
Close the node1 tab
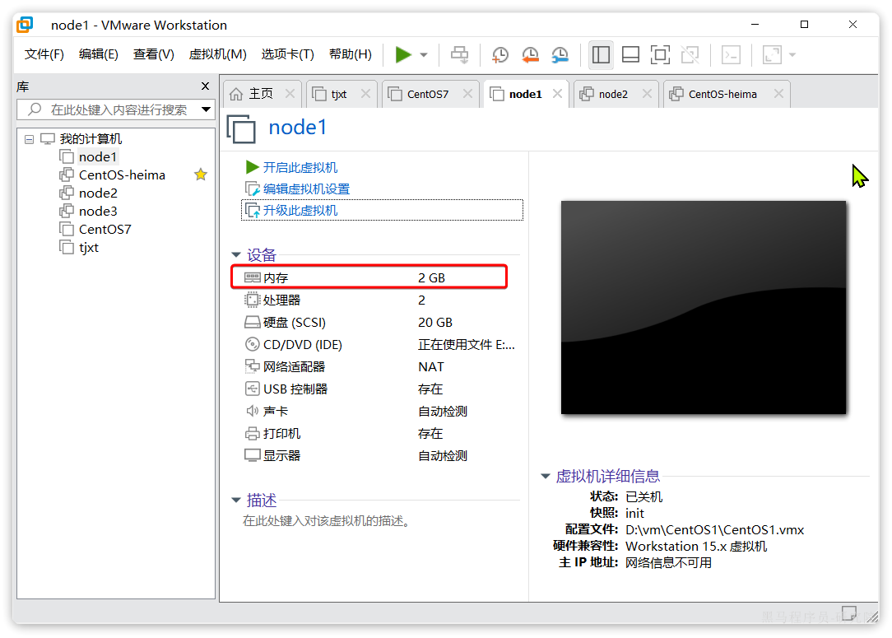[558, 94]
